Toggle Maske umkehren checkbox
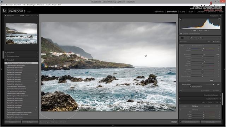226x127 pixels. click(190, 87)
